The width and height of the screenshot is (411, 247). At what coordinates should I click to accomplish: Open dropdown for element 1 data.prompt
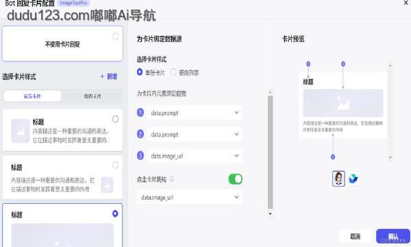195,113
